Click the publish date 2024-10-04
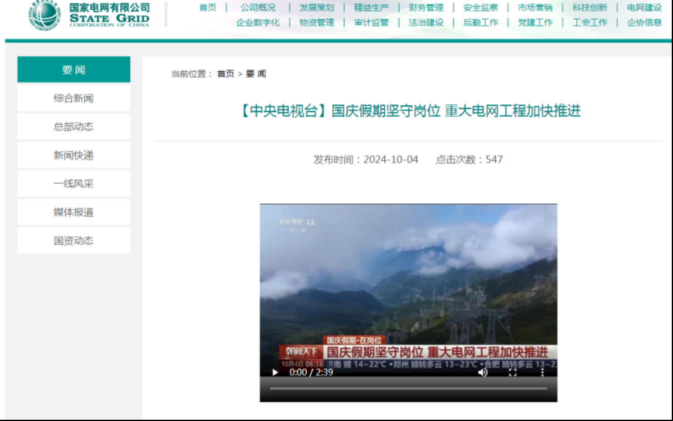The image size is (673, 421). point(390,159)
